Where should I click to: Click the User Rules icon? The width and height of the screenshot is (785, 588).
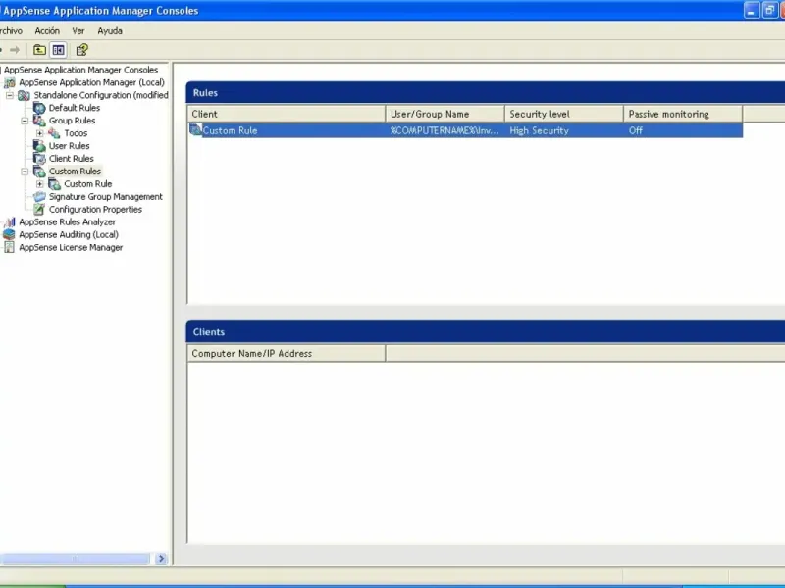point(39,146)
